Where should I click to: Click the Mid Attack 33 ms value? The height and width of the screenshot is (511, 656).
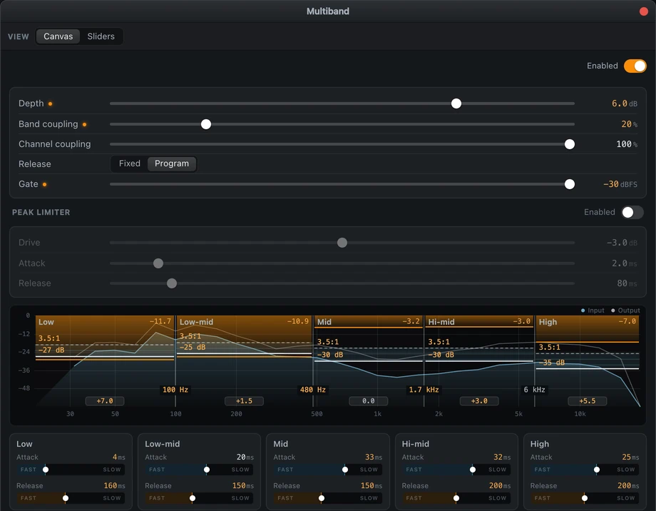374,457
